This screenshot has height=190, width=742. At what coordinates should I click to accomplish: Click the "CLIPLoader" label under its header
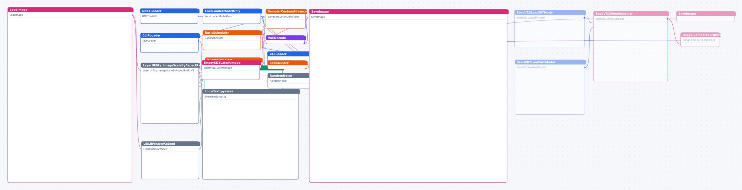tap(149, 41)
